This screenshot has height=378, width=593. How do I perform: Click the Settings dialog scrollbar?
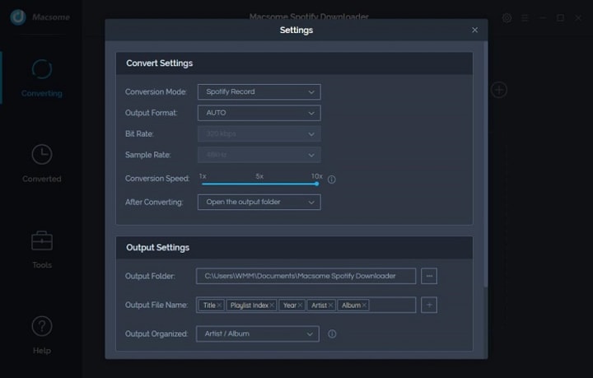(486, 165)
